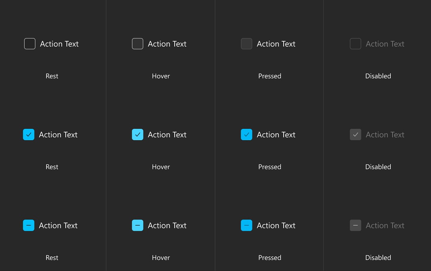Click the unchecked Disabled state checkbox
The image size is (431, 271).
tap(355, 44)
